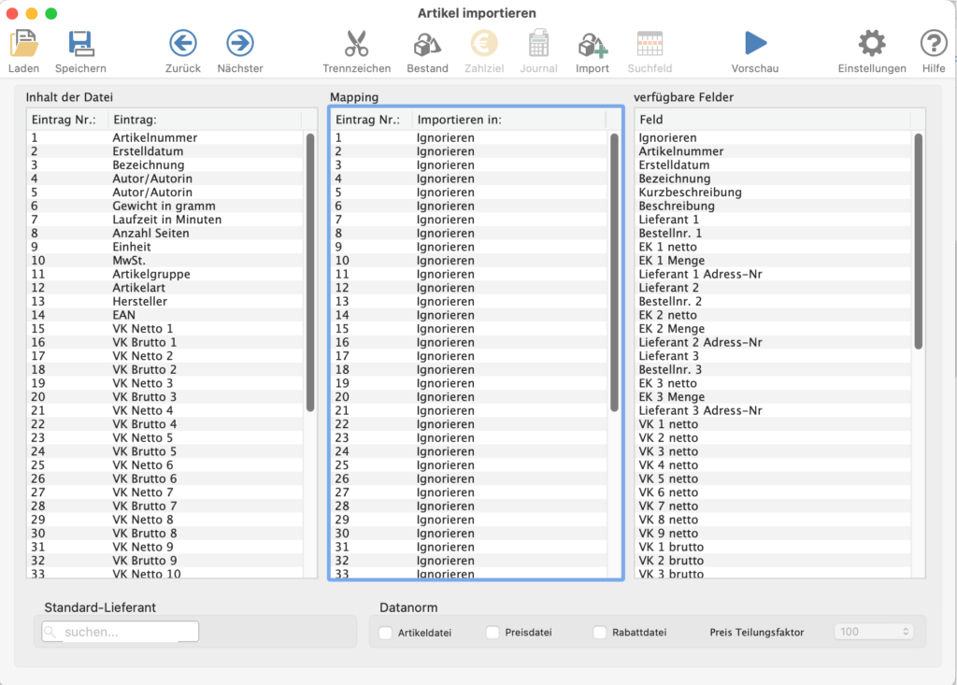Select 'Lieferant 1' field
This screenshot has width=957, height=685.
[669, 220]
